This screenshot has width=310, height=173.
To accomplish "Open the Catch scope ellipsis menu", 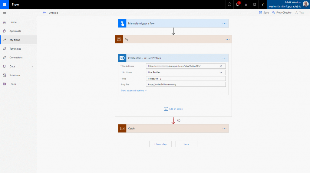I will pyautogui.click(x=224, y=129).
